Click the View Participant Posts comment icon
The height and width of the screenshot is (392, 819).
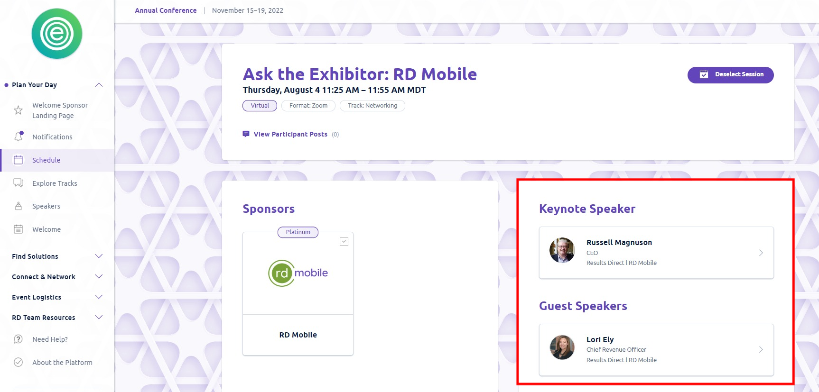point(246,134)
